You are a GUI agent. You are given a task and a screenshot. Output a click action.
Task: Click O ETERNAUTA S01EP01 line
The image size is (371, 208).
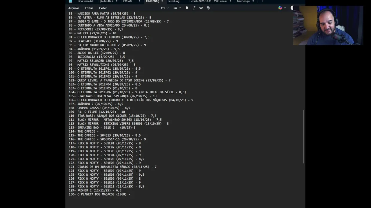click(x=105, y=69)
